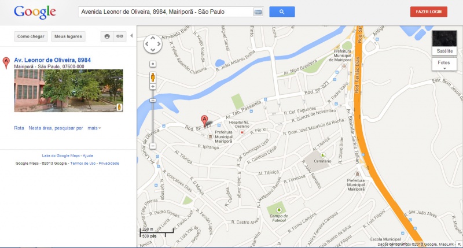Click the red marker A on the map
The width and height of the screenshot is (463, 248).
(204, 121)
